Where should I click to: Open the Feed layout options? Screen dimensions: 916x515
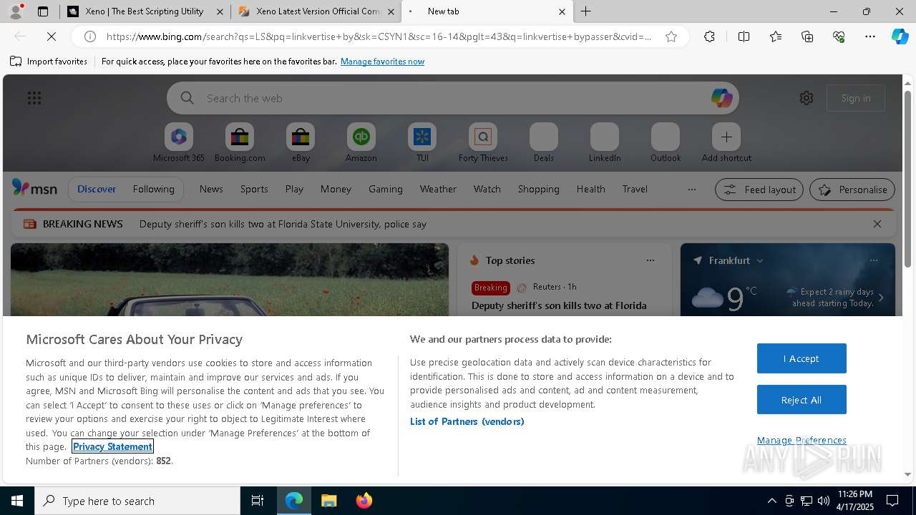click(759, 190)
